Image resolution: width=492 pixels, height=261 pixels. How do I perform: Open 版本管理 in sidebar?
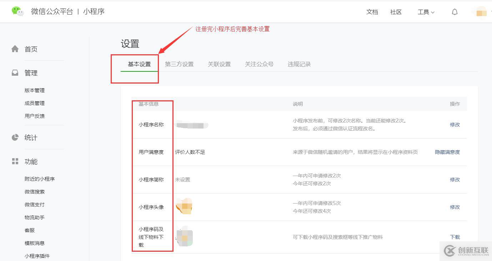(x=35, y=90)
